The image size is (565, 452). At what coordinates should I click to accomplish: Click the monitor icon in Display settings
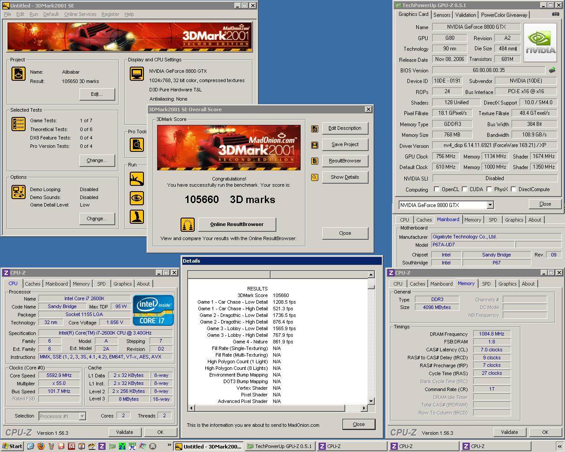pos(136,74)
